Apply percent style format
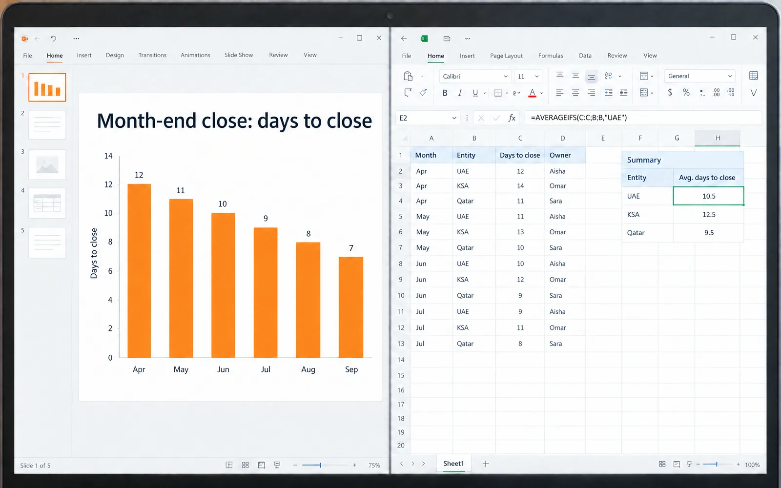Image resolution: width=781 pixels, height=488 pixels. [686, 92]
